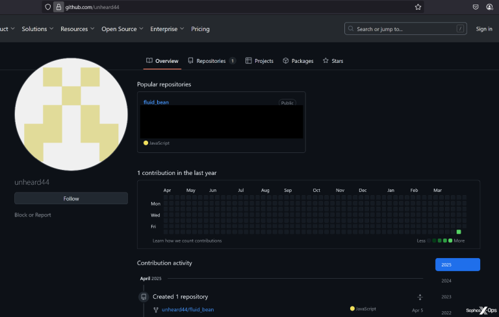Image resolution: width=499 pixels, height=317 pixels.
Task: Open the Pocket save icon in toolbar
Action: pos(476,7)
